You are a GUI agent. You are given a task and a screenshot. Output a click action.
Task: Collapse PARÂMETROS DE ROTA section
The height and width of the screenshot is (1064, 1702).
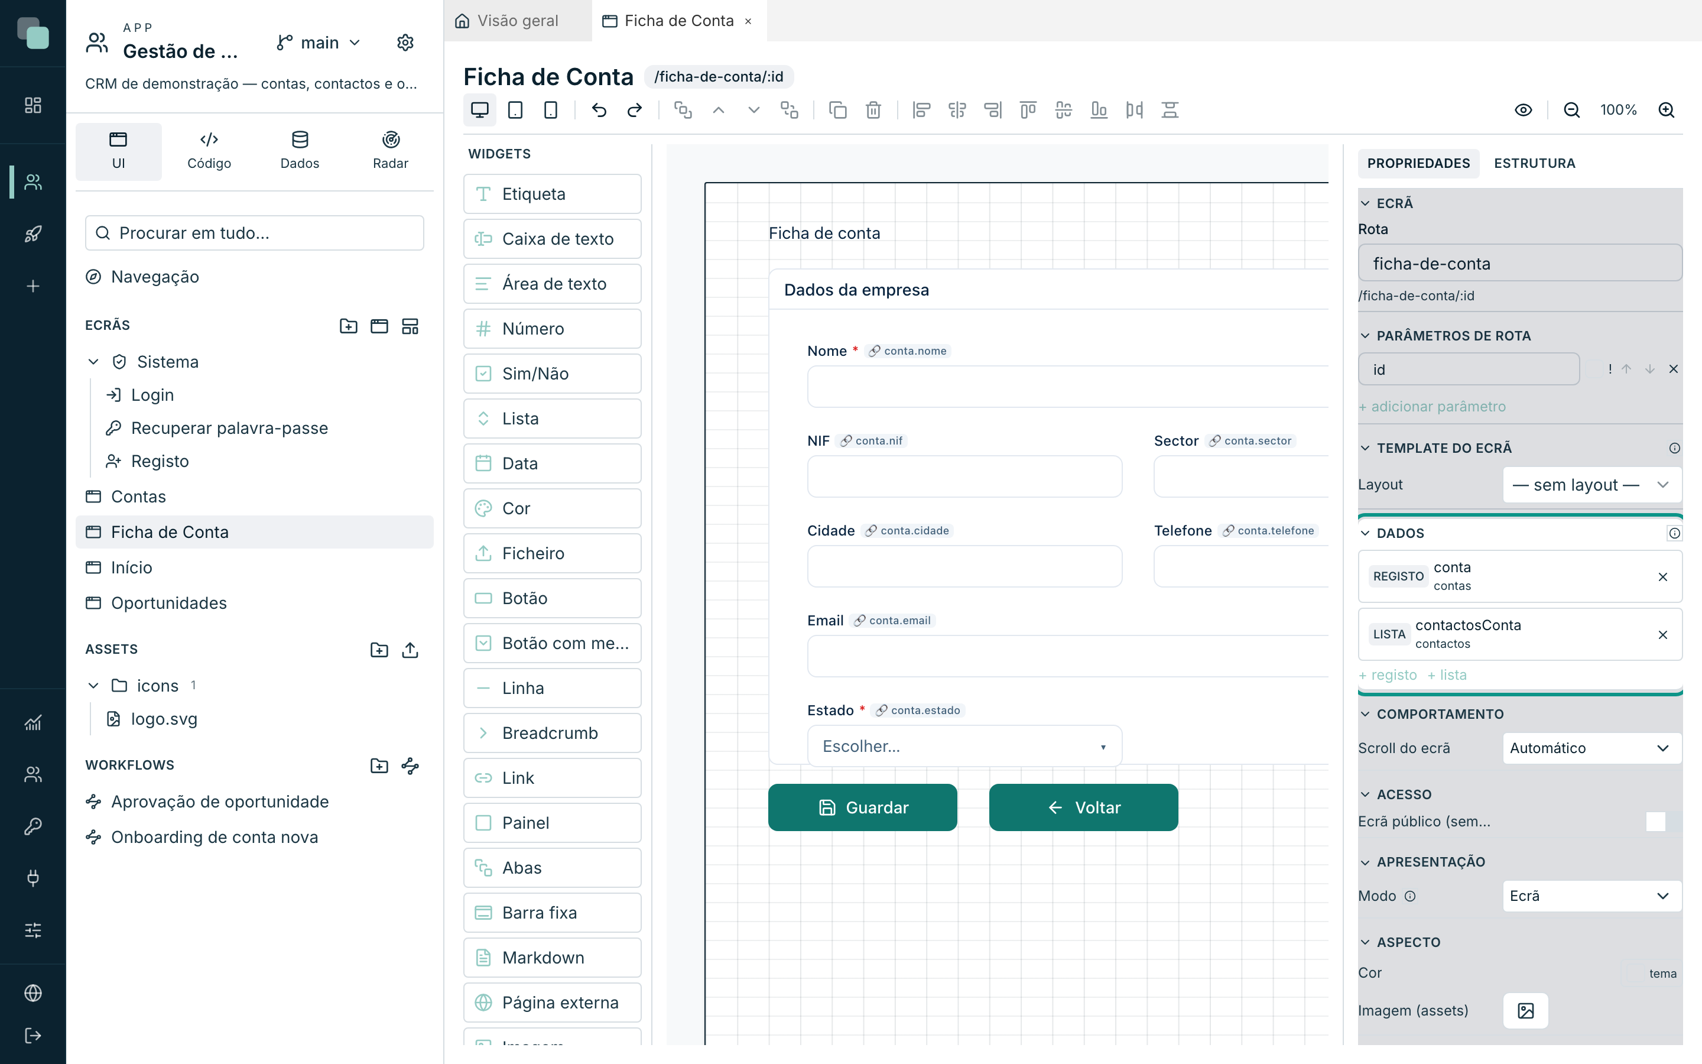tap(1365, 336)
